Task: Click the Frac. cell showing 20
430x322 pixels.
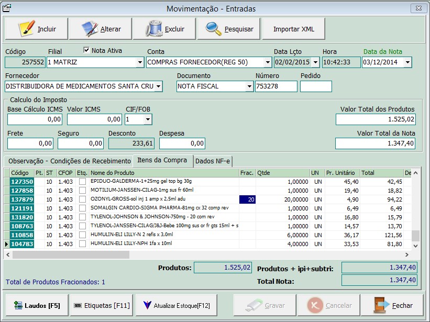Action: click(247, 199)
